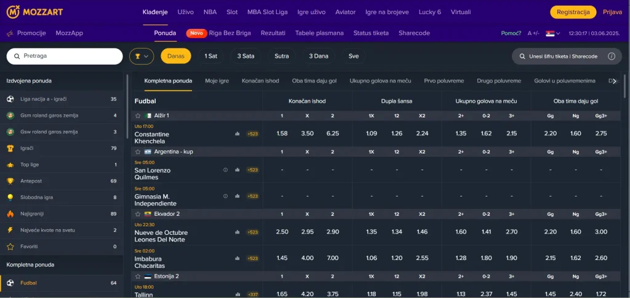Open the Pomoć? help link
The width and height of the screenshot is (630, 298).
coord(511,33)
